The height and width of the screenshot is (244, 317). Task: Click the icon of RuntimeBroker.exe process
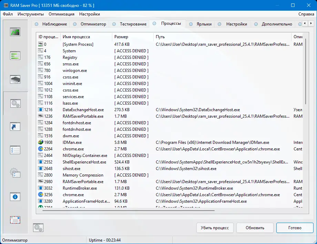point(41,188)
